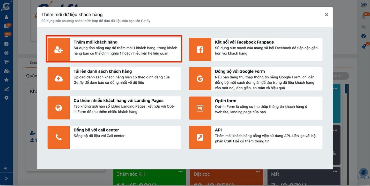
Task: Open the statistics chart icon in sidebar
Action: pos(6,89)
